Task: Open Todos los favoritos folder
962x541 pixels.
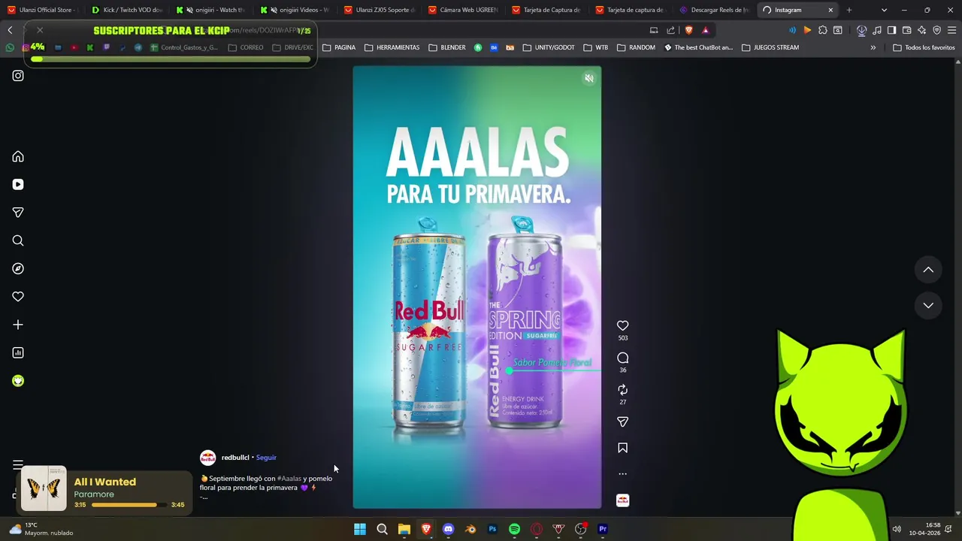Action: coord(924,47)
